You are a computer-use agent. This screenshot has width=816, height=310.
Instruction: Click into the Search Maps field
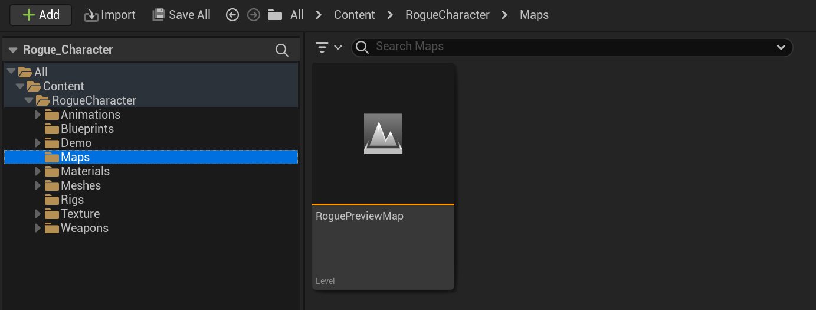coord(572,47)
